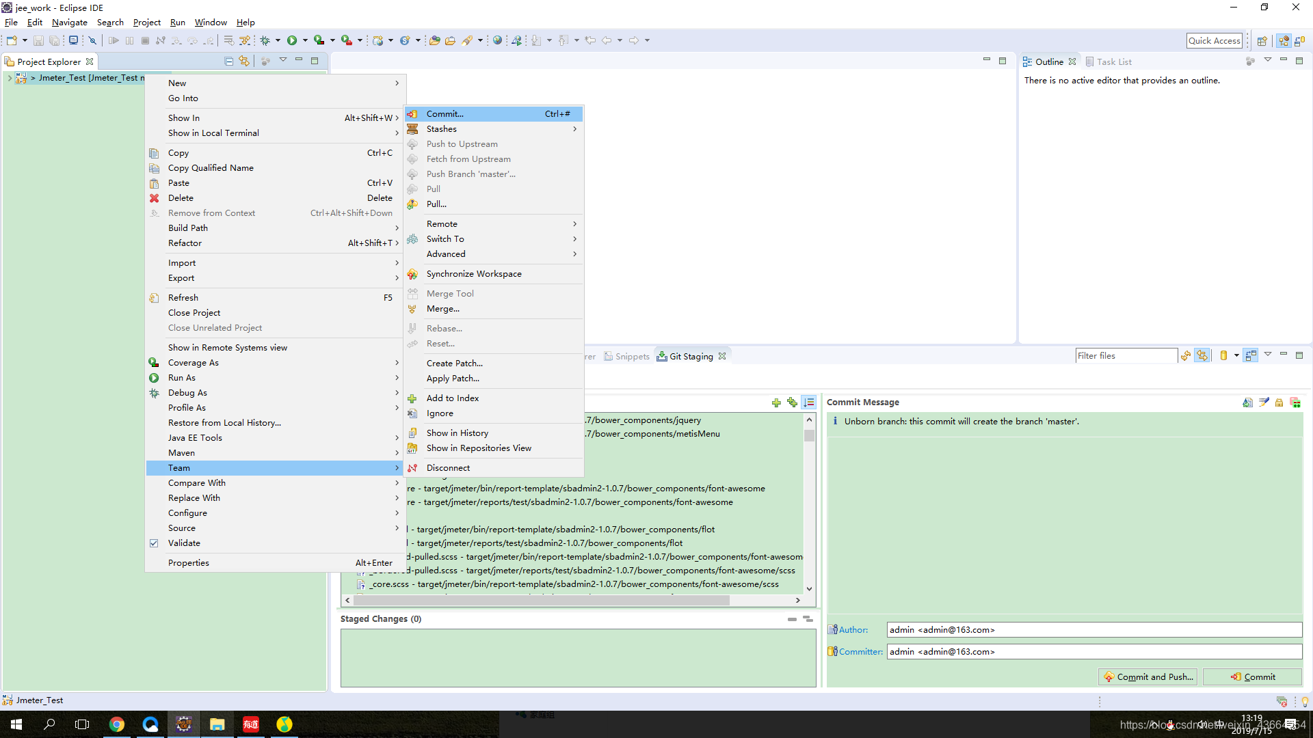
Task: Open repository selector dropdown in Git Staging
Action: [1236, 355]
